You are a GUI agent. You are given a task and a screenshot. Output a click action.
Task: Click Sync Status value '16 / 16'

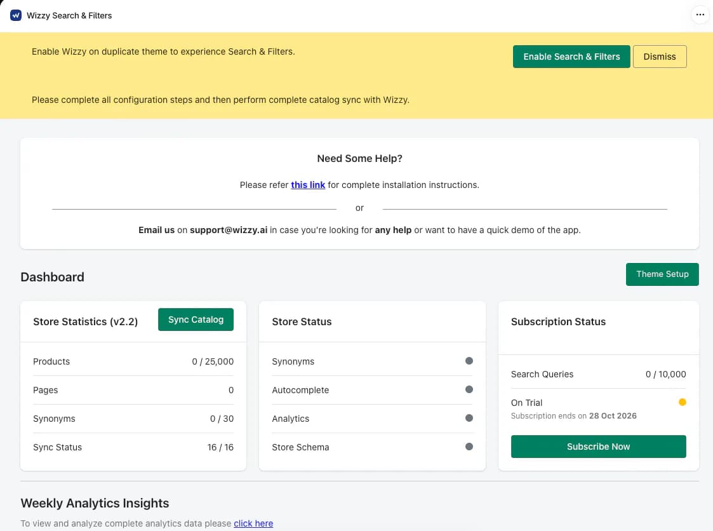pos(220,447)
